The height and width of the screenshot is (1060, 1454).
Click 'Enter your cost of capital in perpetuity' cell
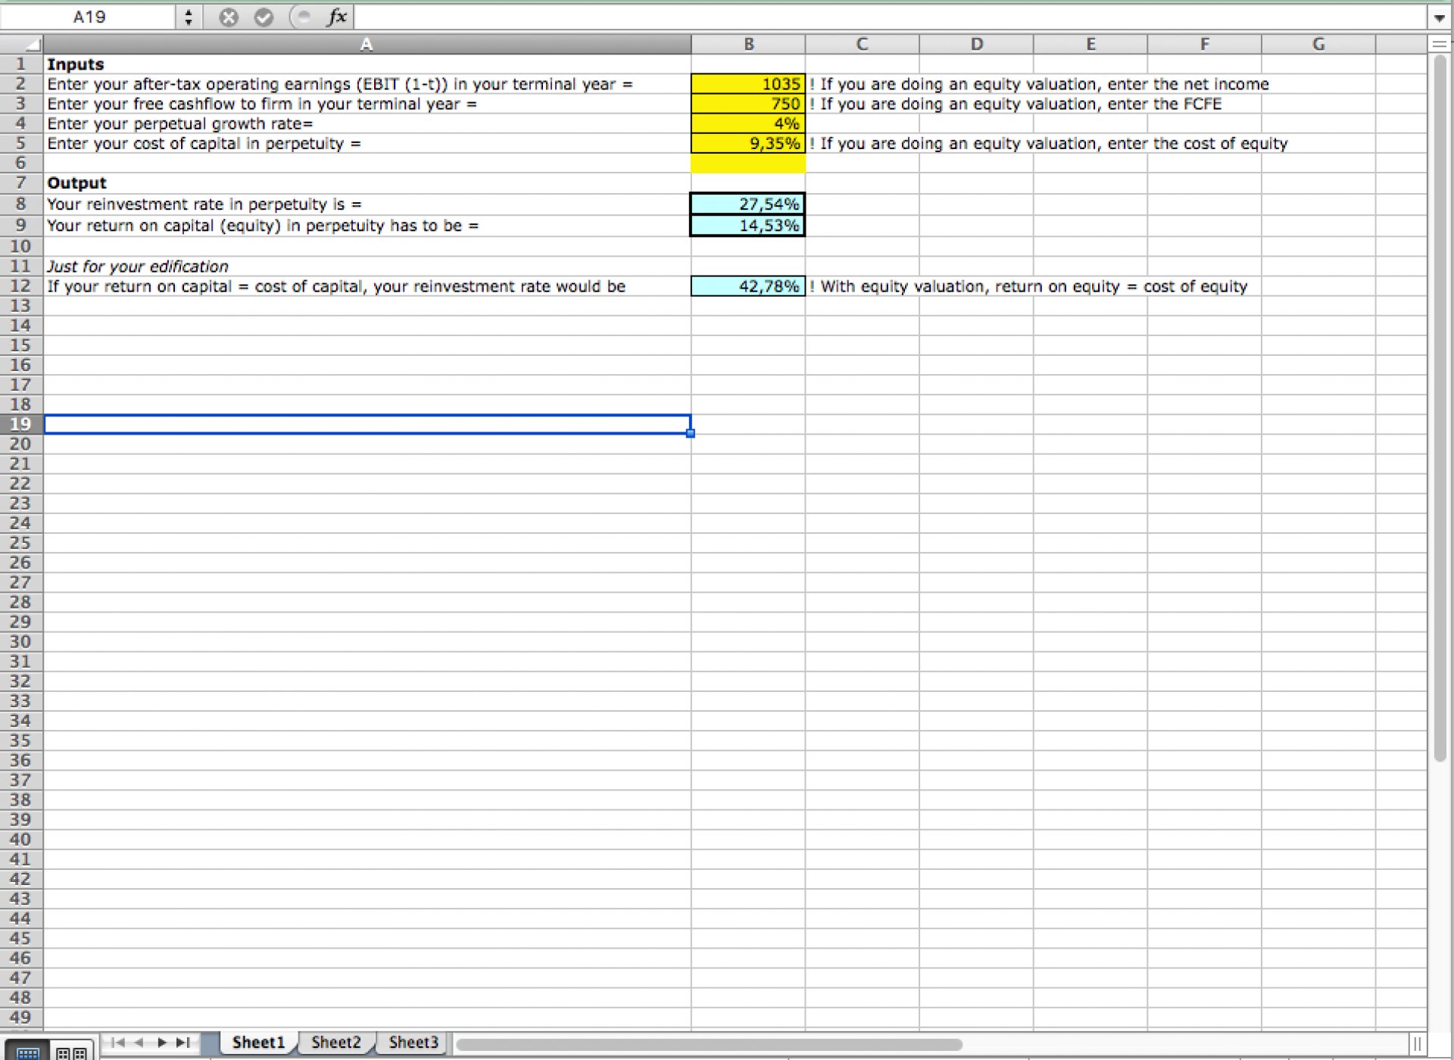[367, 143]
